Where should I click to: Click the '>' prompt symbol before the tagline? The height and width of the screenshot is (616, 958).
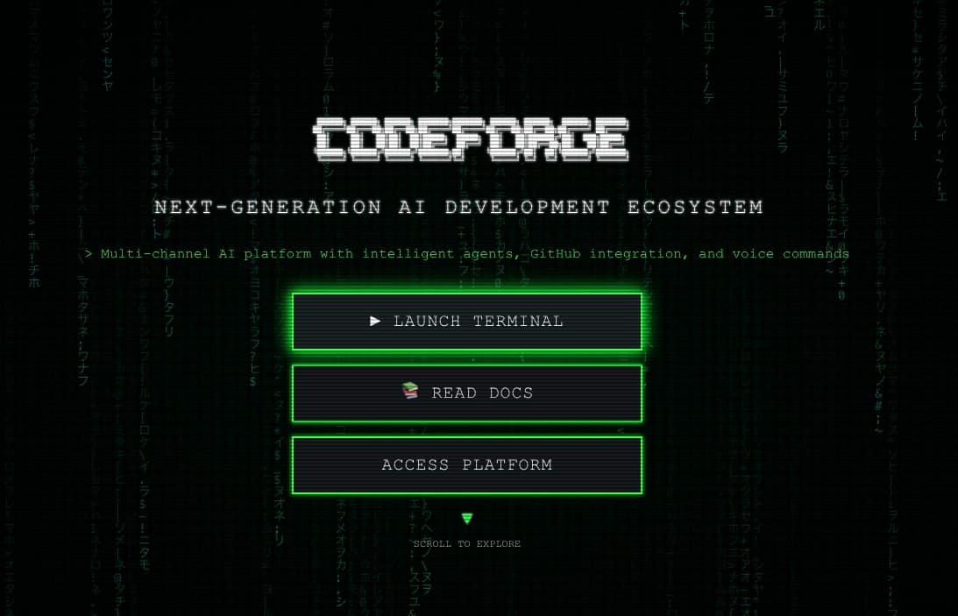(87, 253)
